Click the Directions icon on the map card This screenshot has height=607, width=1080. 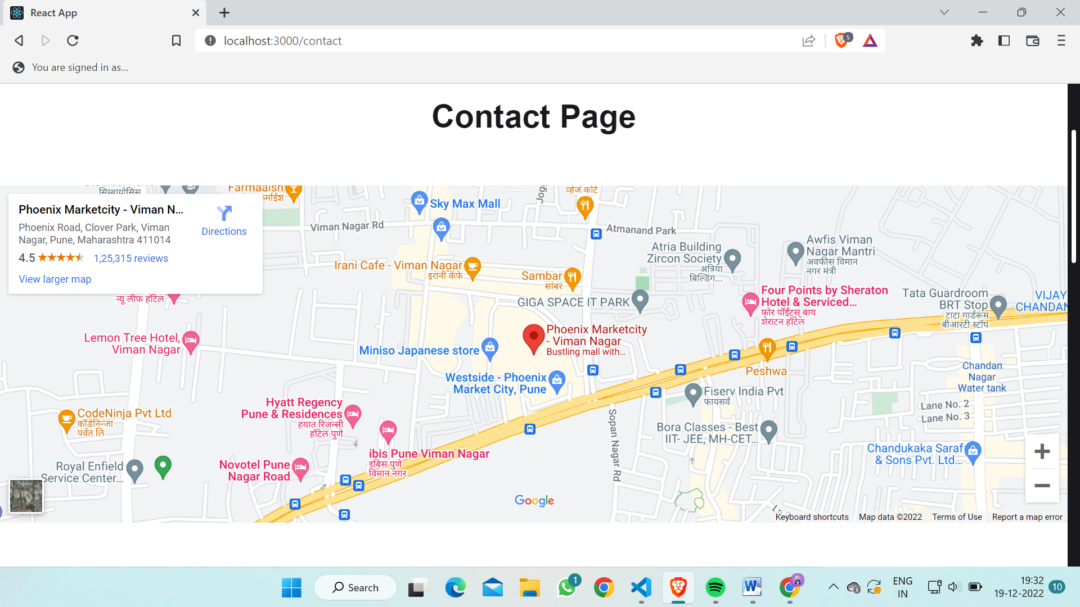224,213
